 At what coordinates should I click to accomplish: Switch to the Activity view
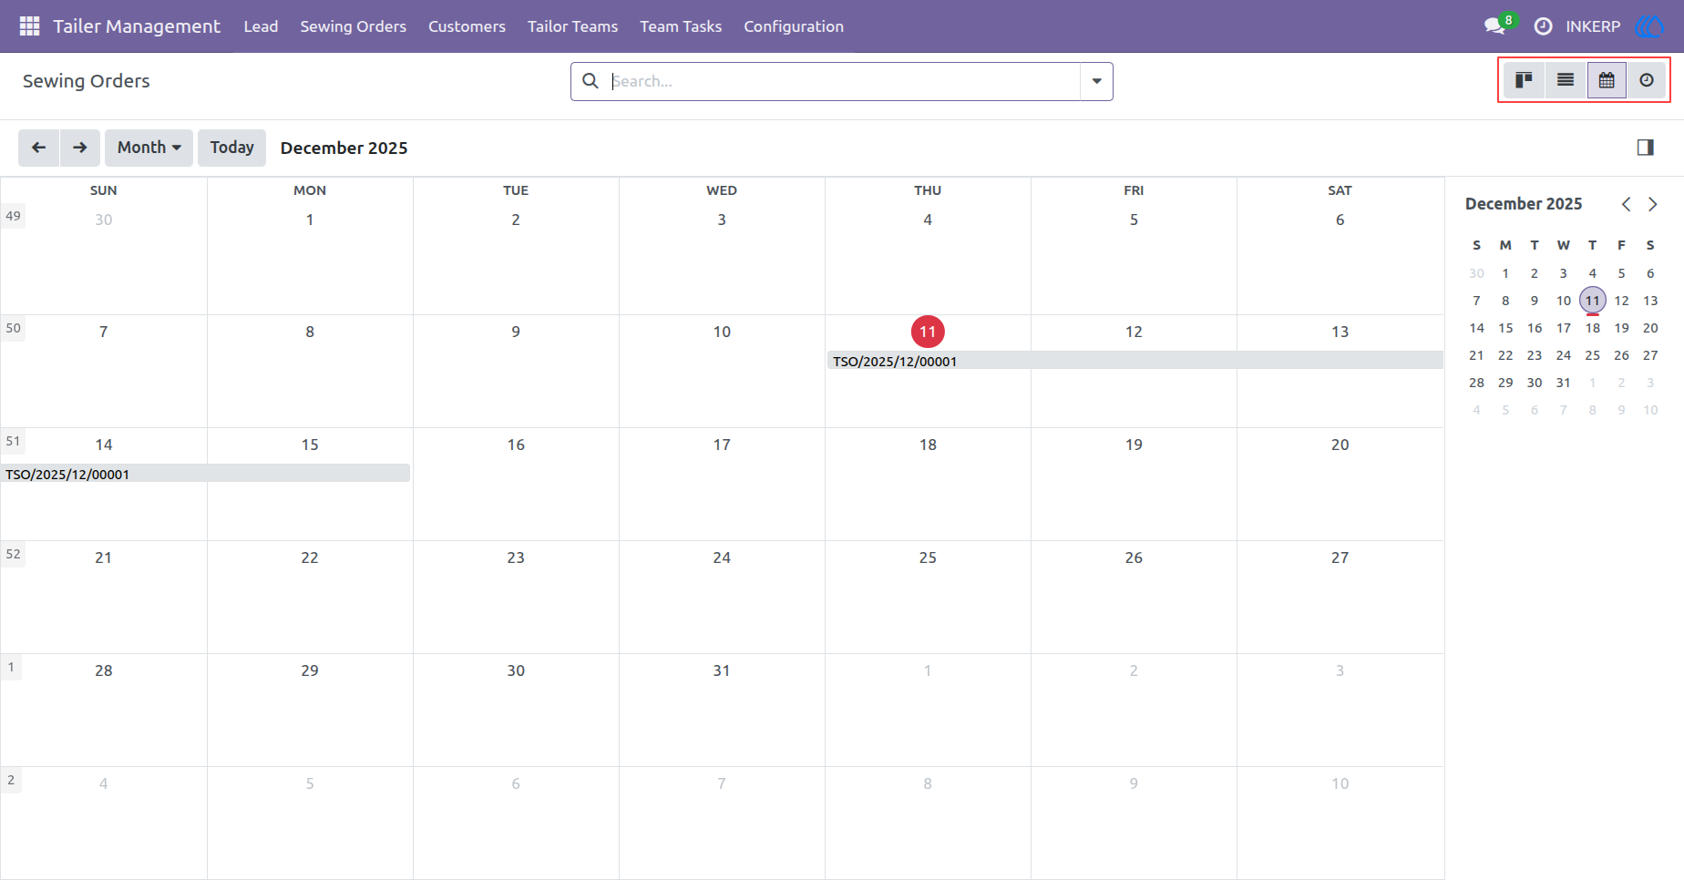pos(1647,80)
